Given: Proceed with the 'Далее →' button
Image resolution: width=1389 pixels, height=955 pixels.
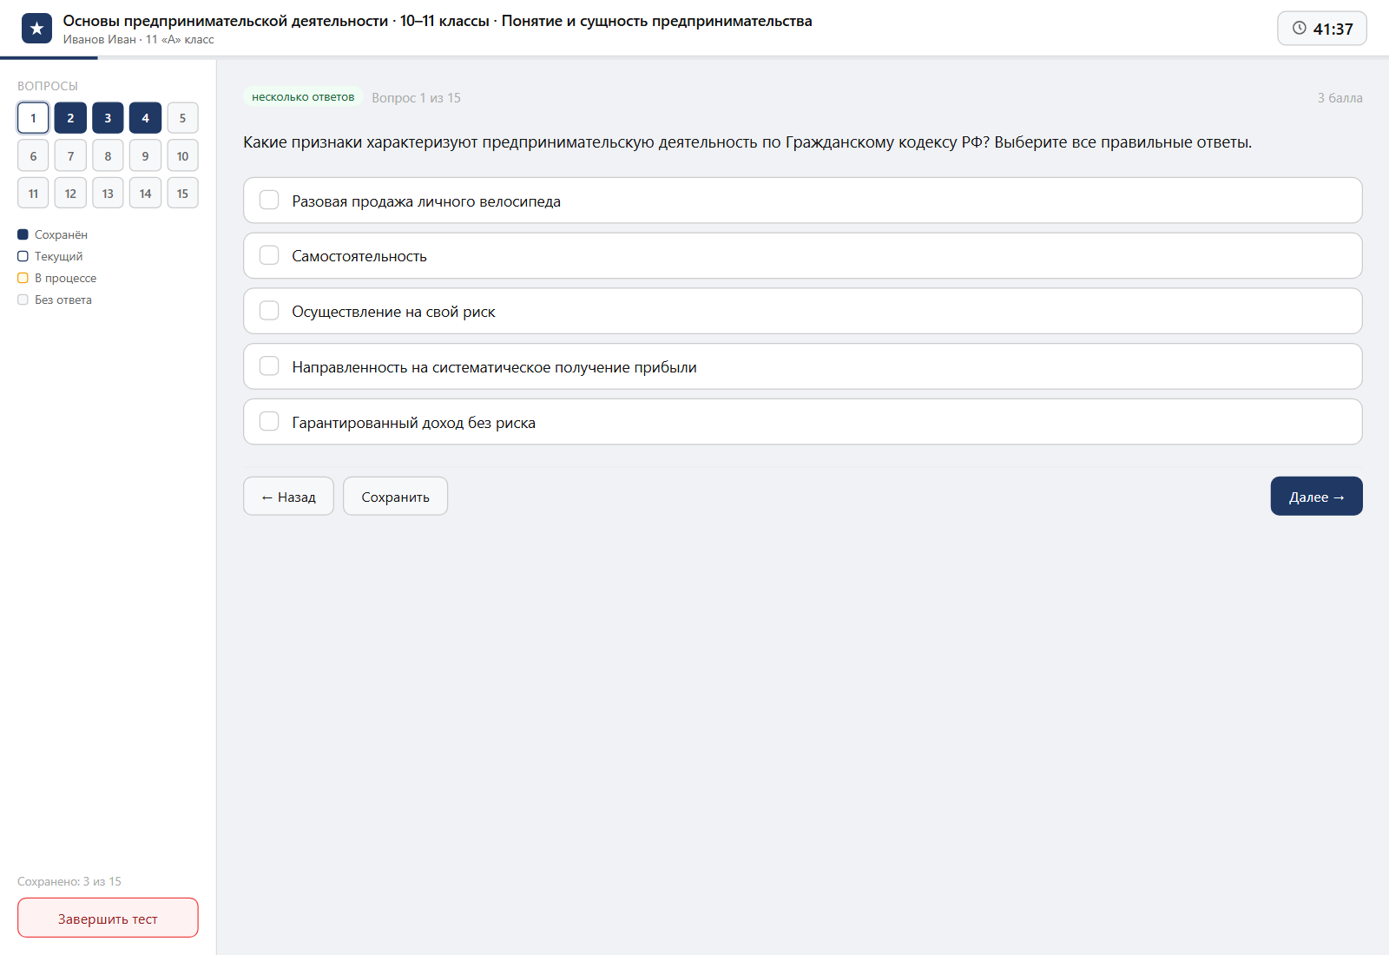Looking at the screenshot, I should 1316,497.
